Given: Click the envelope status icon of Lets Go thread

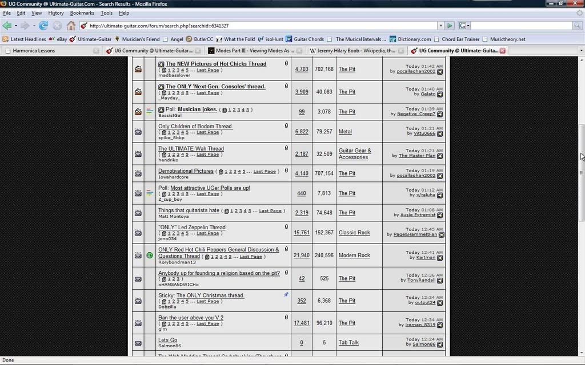Looking at the screenshot, I should (138, 343).
